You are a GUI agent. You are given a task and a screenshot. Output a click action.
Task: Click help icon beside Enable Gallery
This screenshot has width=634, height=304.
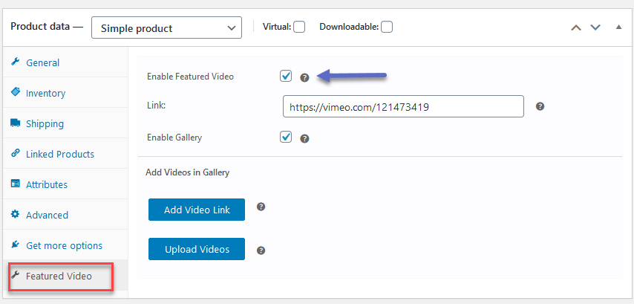[304, 139]
